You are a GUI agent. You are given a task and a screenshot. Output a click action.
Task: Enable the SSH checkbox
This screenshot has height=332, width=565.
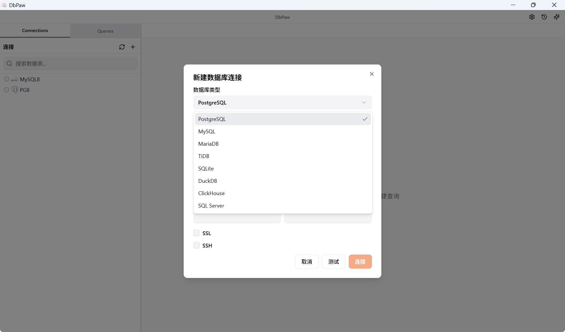coord(196,245)
